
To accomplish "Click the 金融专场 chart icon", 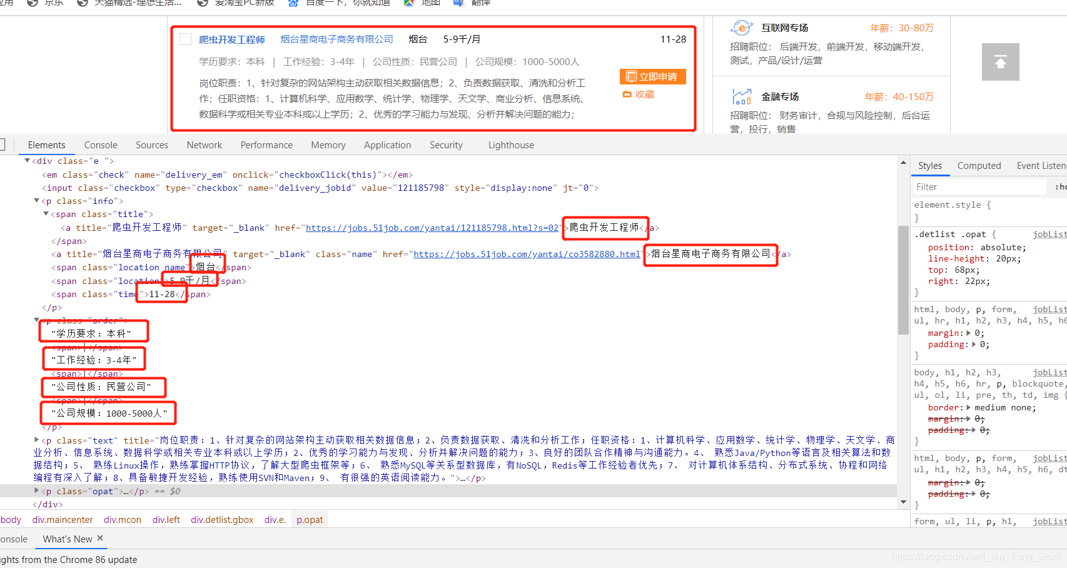I will pos(741,97).
